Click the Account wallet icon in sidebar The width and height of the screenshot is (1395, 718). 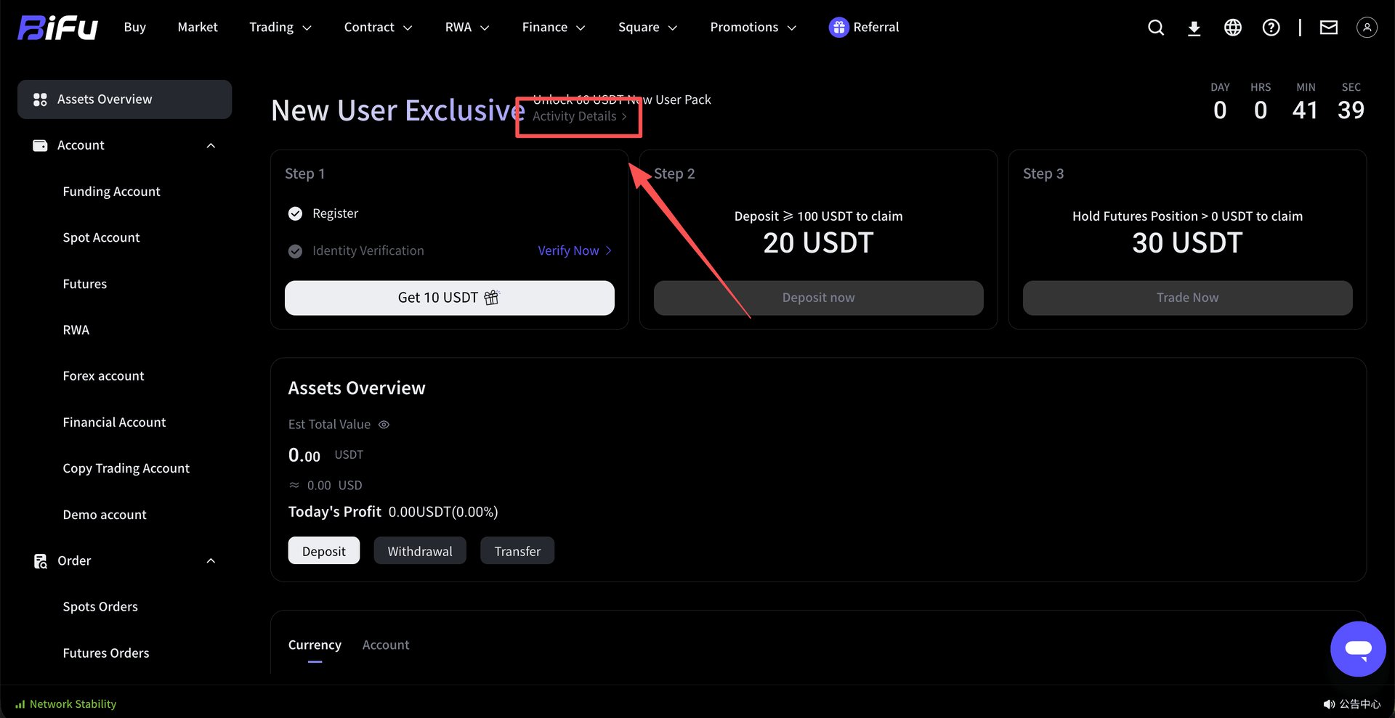click(x=40, y=145)
